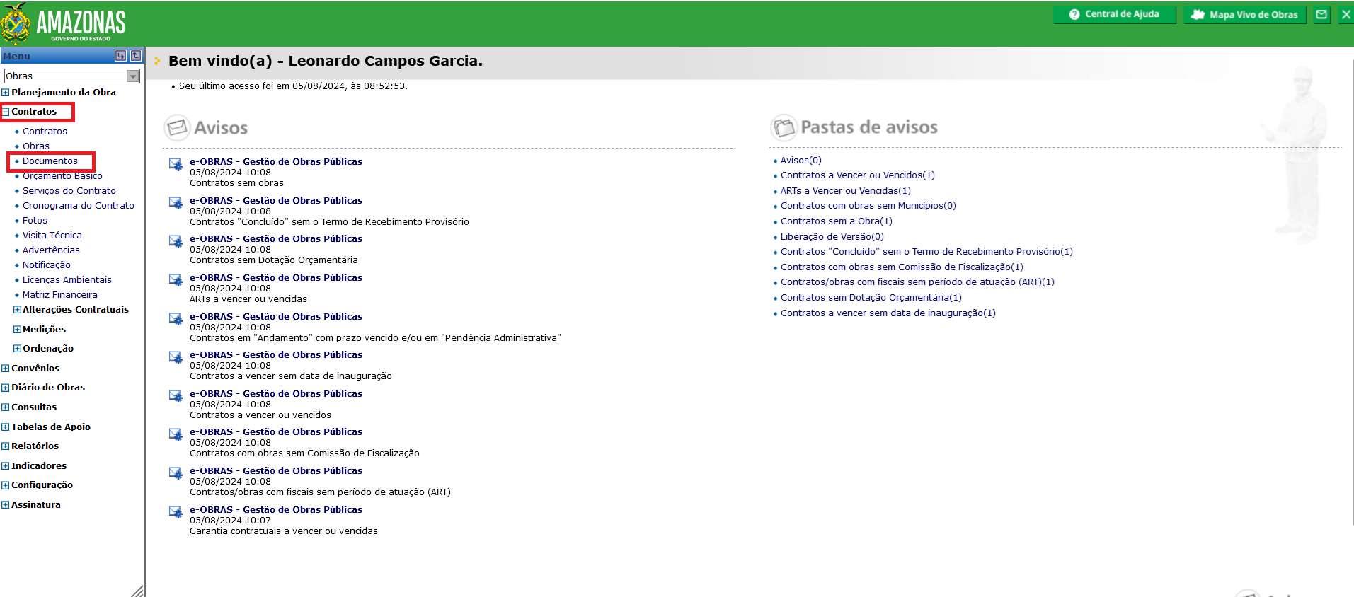Click the envelope mail icon in header
1354x597 pixels.
click(1321, 14)
